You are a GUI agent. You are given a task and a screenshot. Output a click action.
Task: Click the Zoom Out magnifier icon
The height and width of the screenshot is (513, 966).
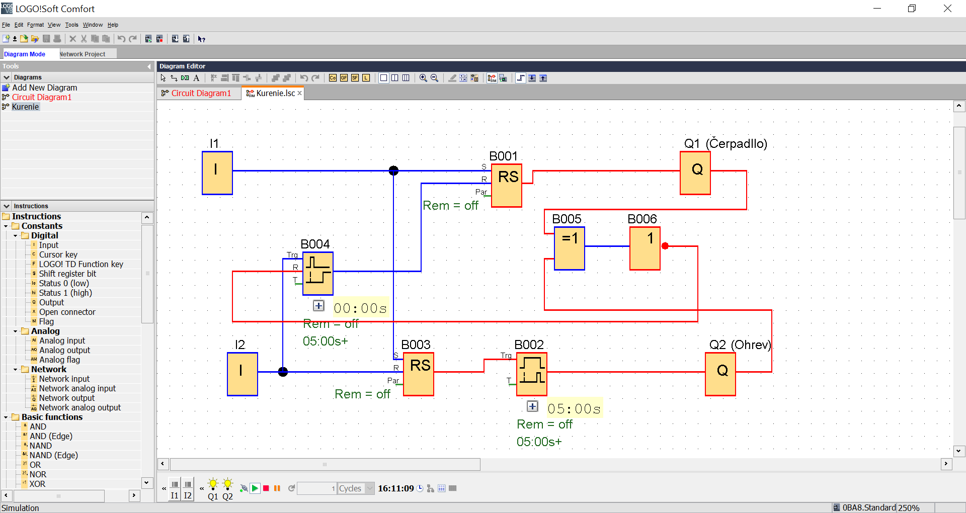click(435, 78)
